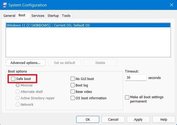The image size is (177, 125).
Task: Close the System Configuration window
Action: [x=172, y=5]
